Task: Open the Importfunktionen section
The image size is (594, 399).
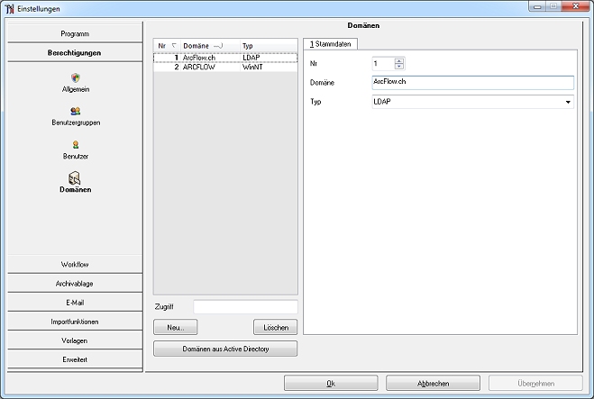Action: [x=75, y=322]
